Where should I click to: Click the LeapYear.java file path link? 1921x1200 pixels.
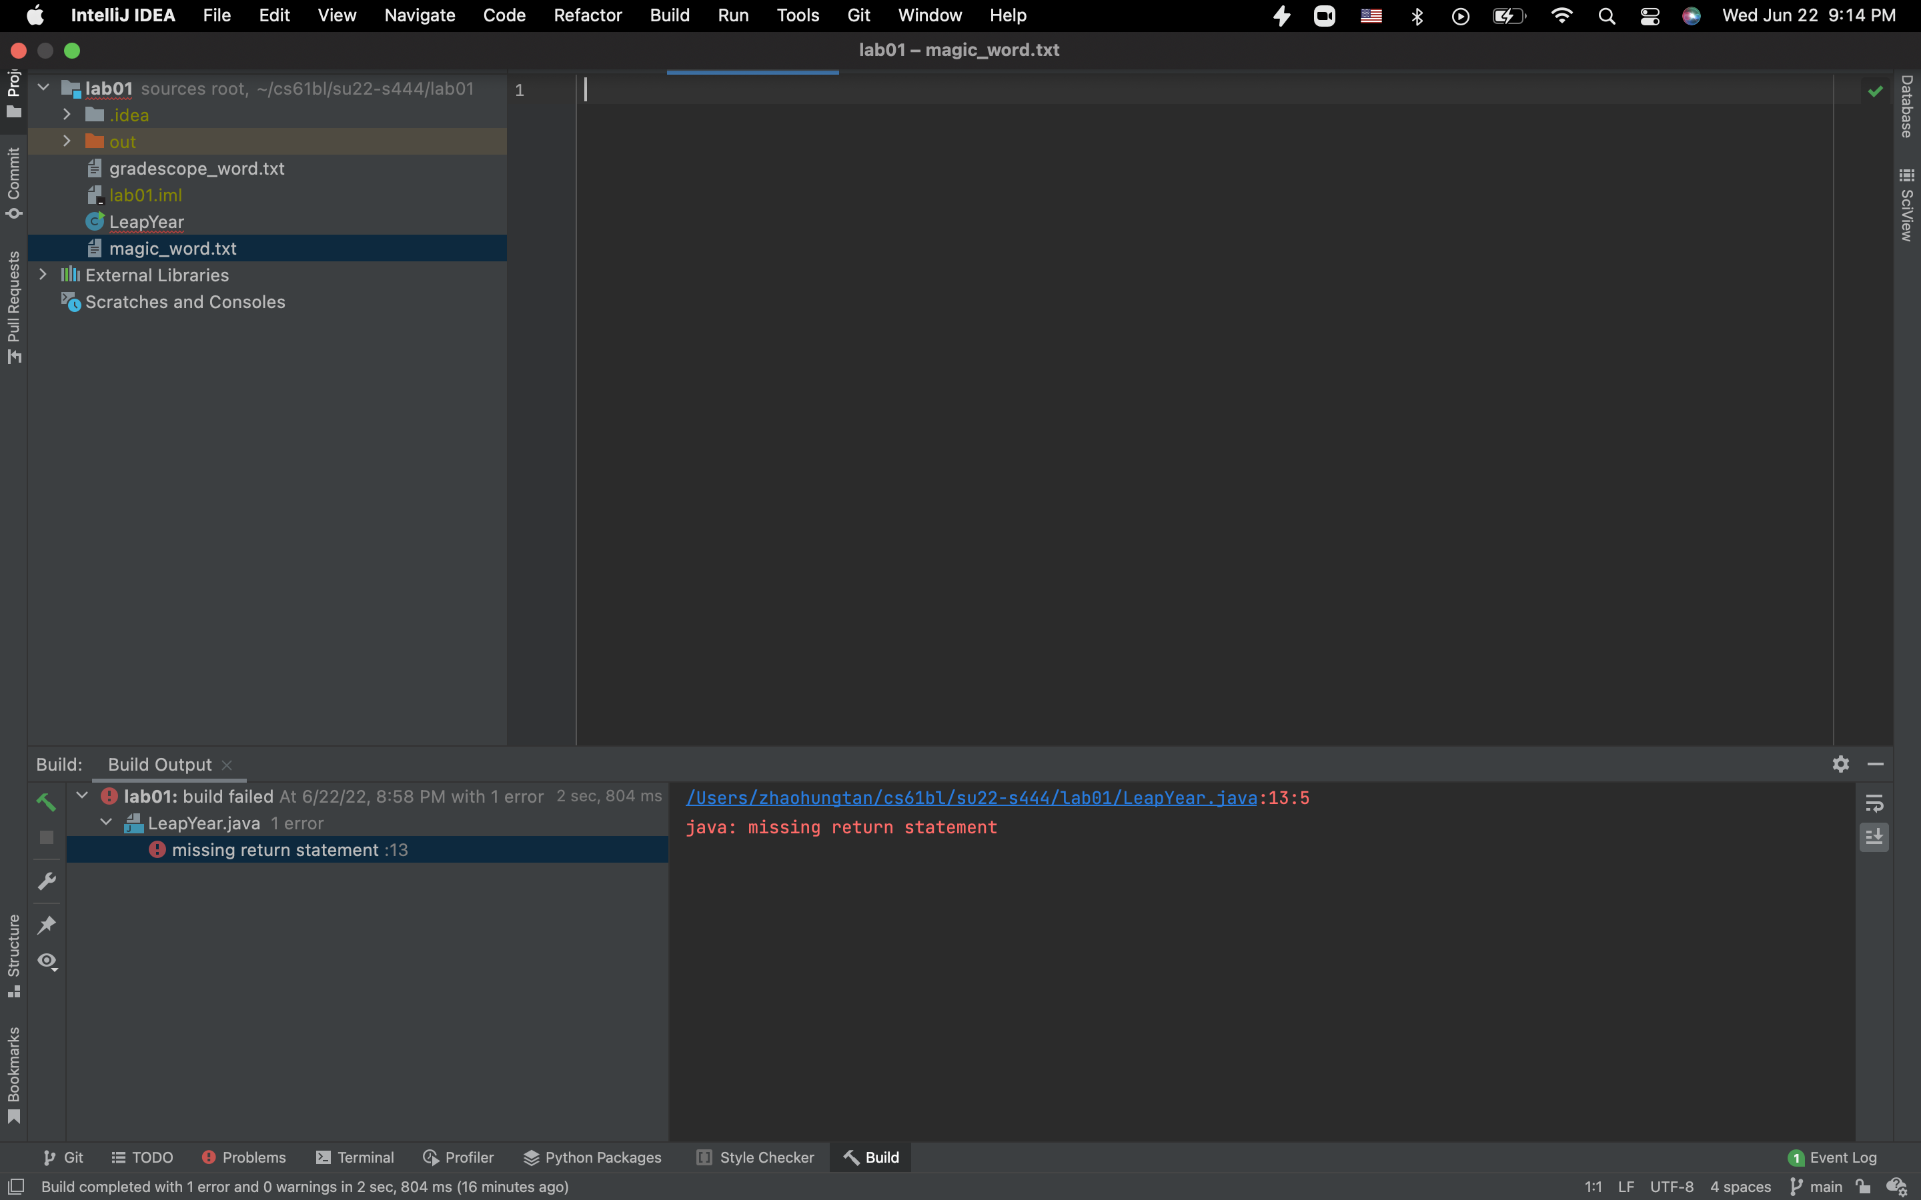click(971, 797)
